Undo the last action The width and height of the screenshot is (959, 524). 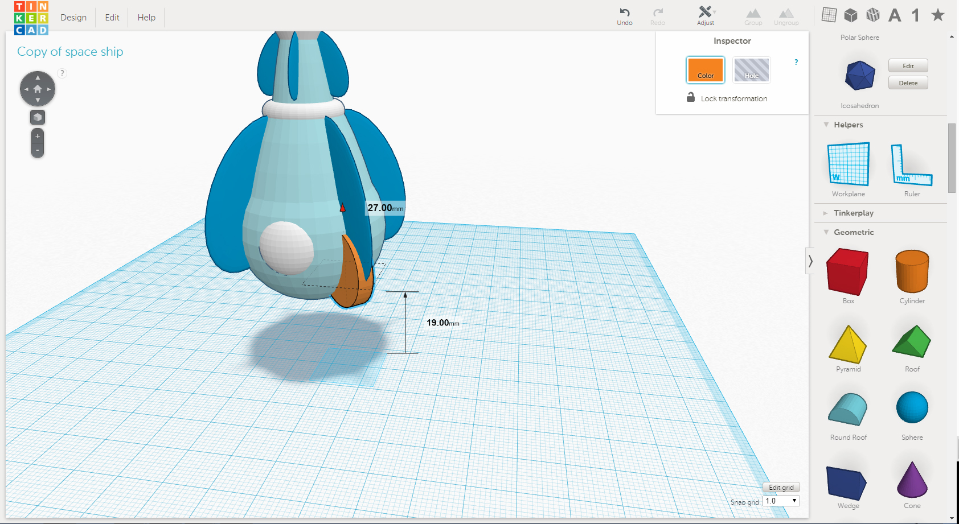(x=625, y=16)
